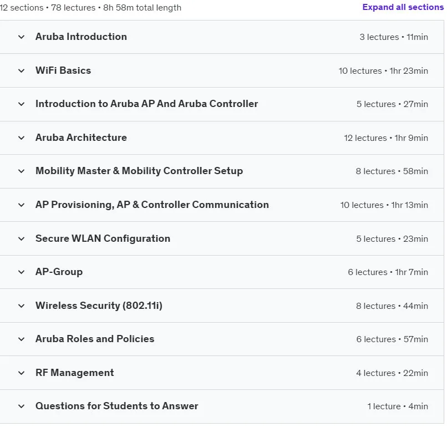Expand the RF Management section chevron

(x=22, y=373)
